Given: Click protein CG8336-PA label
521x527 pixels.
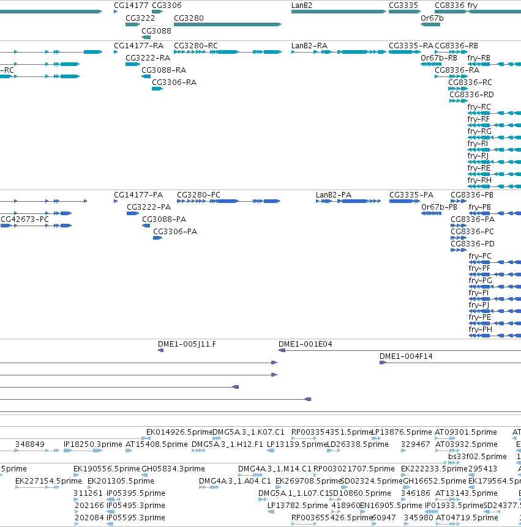Looking at the screenshot, I should point(473,219).
